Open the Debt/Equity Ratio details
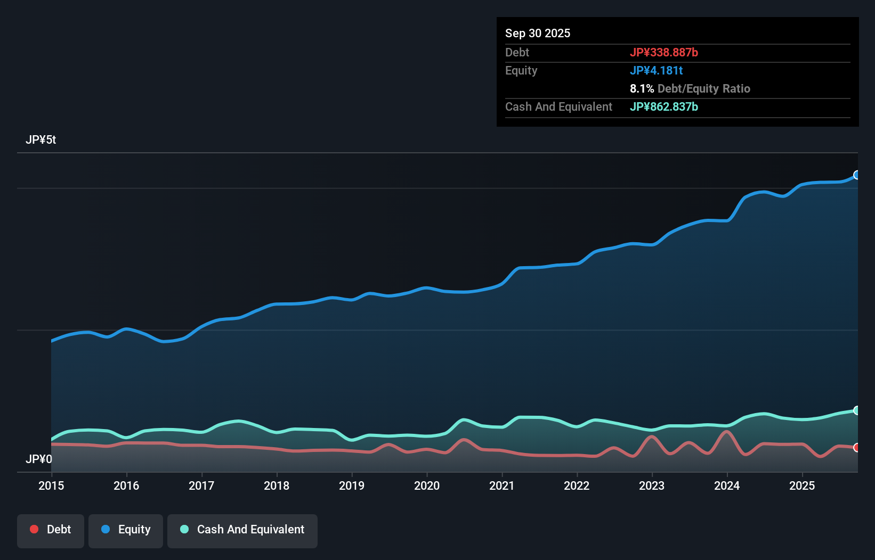Viewport: 875px width, 560px height. [x=690, y=88]
